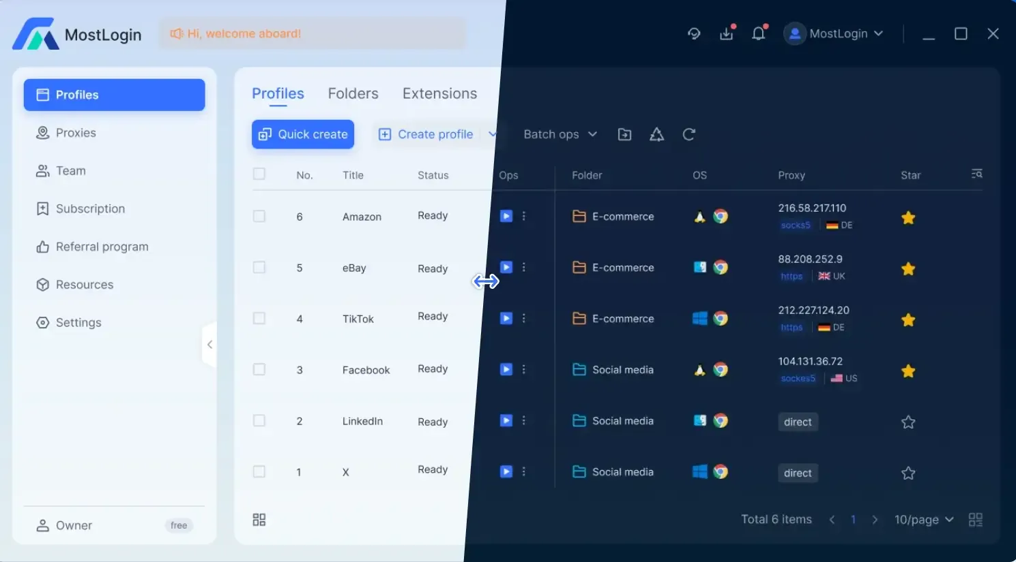Switch to the Folders tab
Viewport: 1016px width, 562px height.
(x=353, y=93)
